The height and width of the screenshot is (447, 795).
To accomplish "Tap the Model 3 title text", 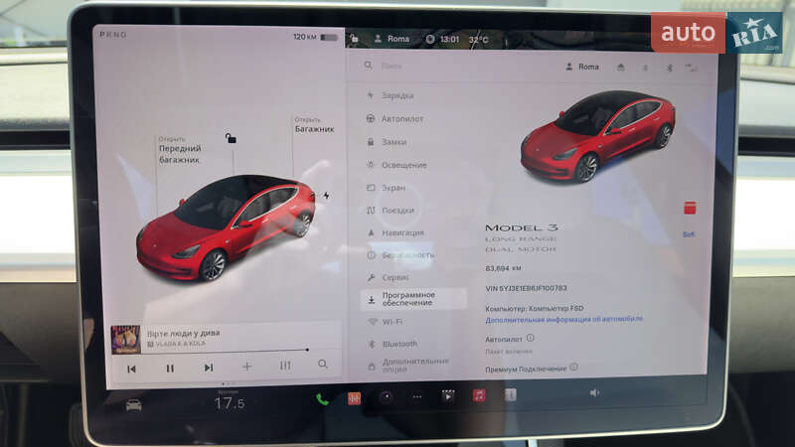I will click(x=521, y=227).
